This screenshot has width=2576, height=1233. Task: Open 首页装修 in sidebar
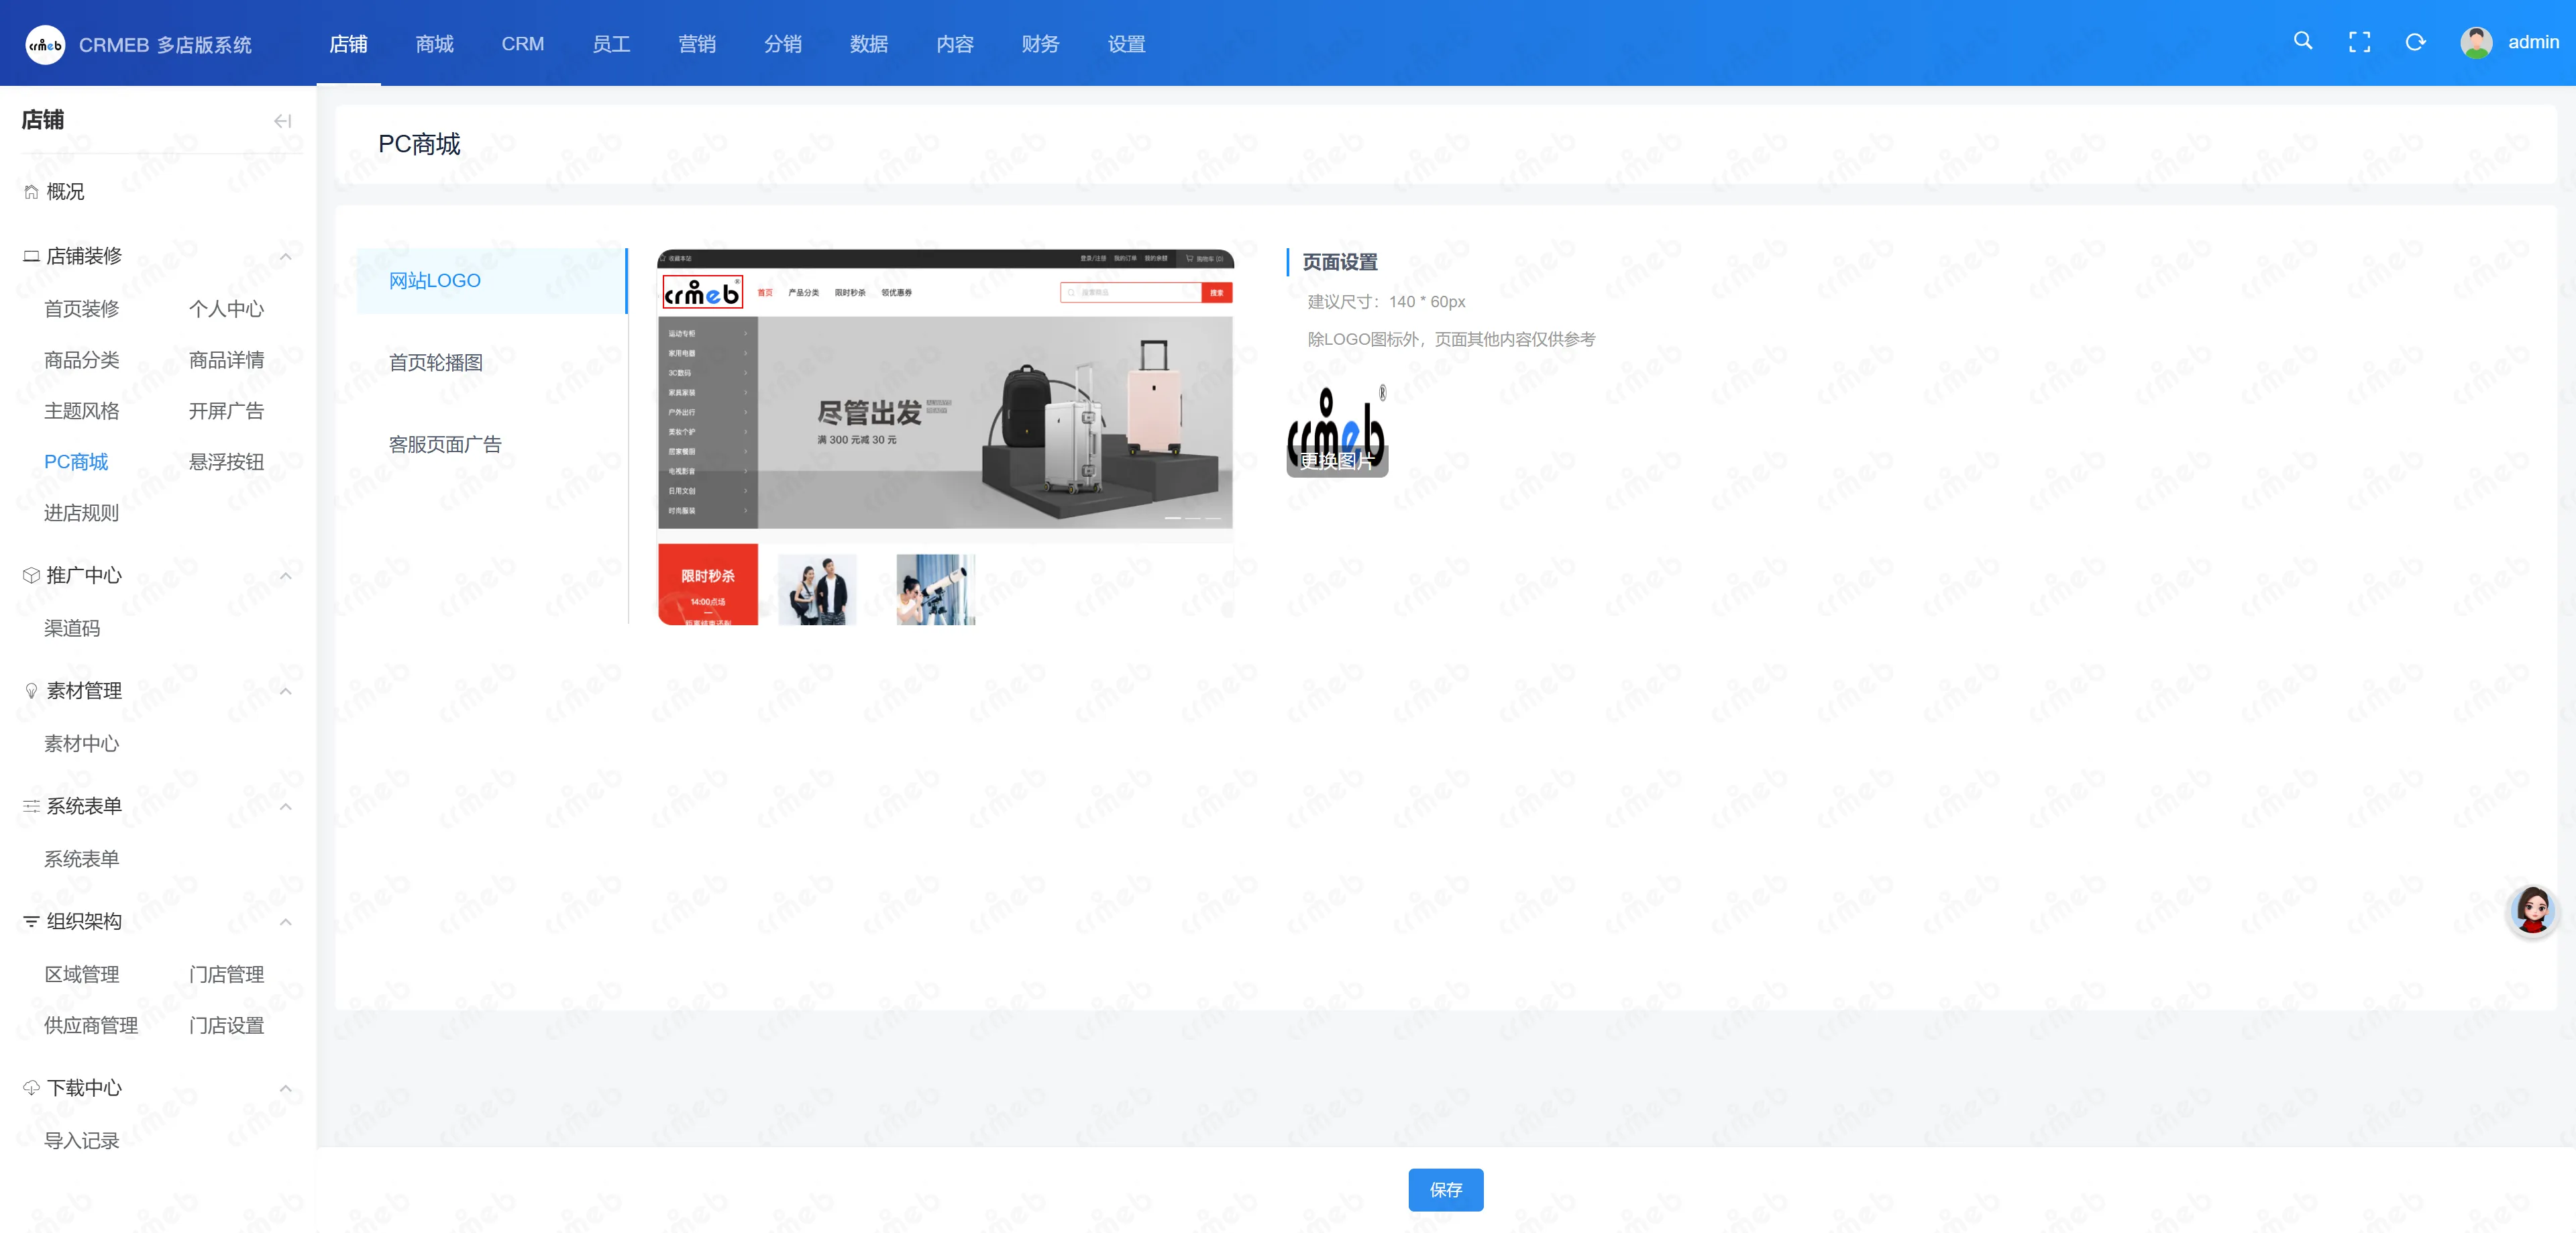pyautogui.click(x=82, y=309)
